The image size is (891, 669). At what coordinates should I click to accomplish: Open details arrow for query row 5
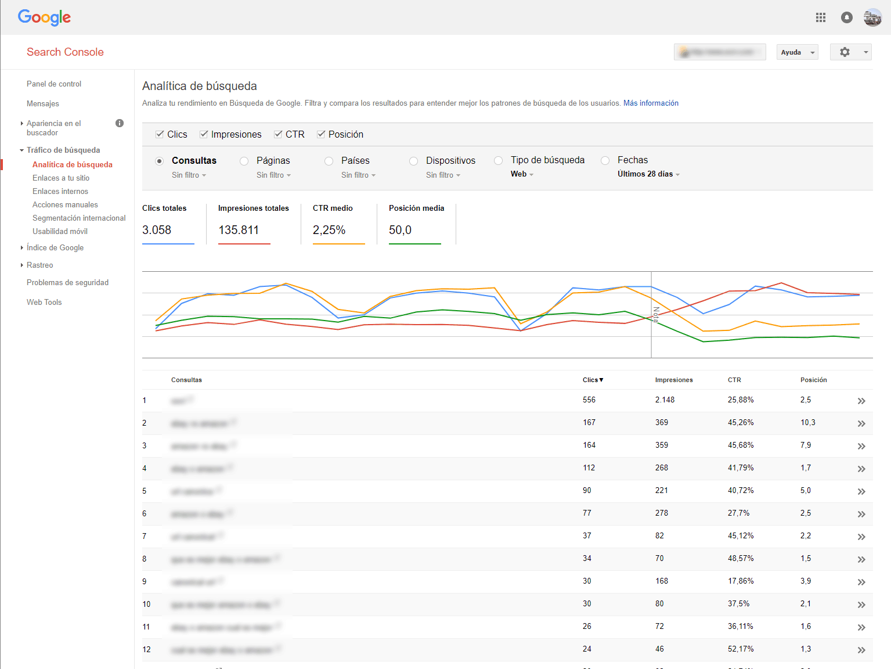861,491
